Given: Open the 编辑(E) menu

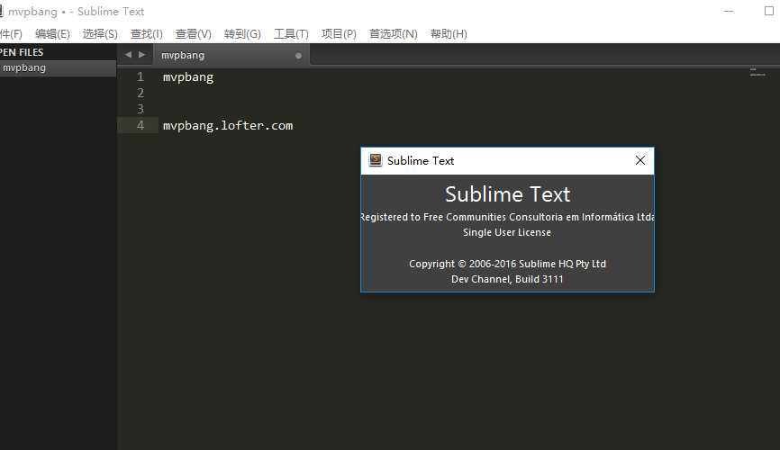Looking at the screenshot, I should [x=52, y=34].
